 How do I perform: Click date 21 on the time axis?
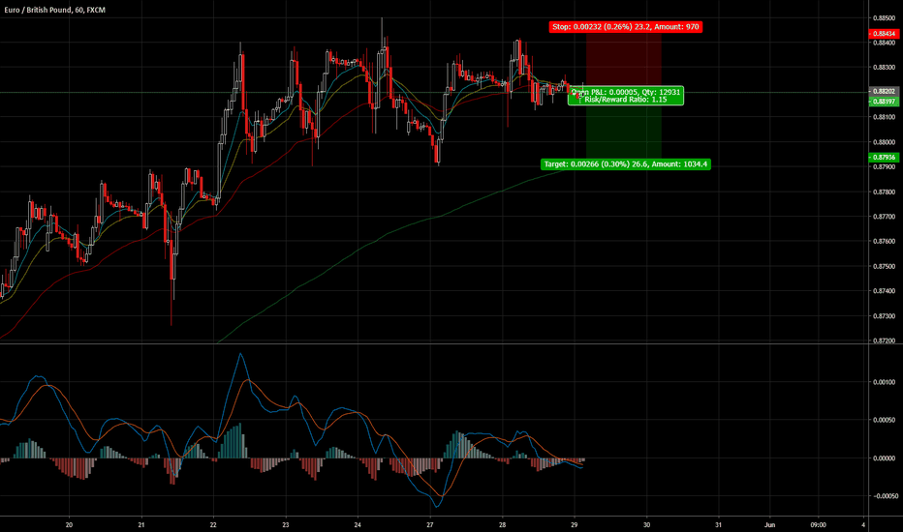pyautogui.click(x=141, y=524)
